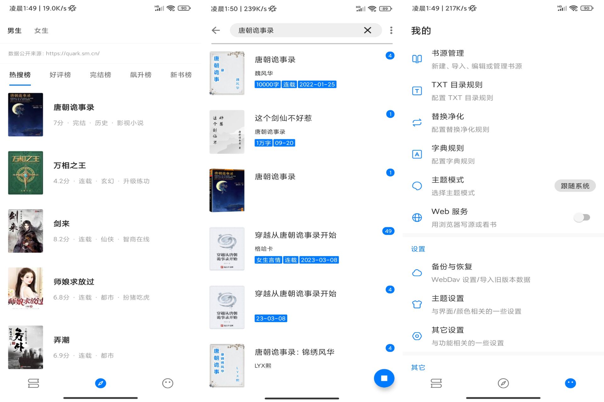Switch to the 女生 tab
604x402 pixels.
(41, 30)
